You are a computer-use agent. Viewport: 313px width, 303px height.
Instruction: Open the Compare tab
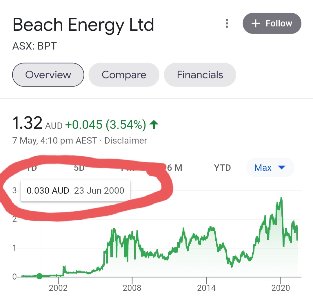[124, 75]
